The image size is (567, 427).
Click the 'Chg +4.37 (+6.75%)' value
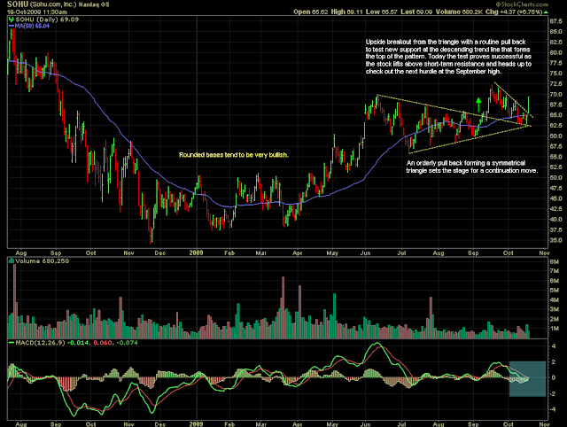pyautogui.click(x=514, y=12)
